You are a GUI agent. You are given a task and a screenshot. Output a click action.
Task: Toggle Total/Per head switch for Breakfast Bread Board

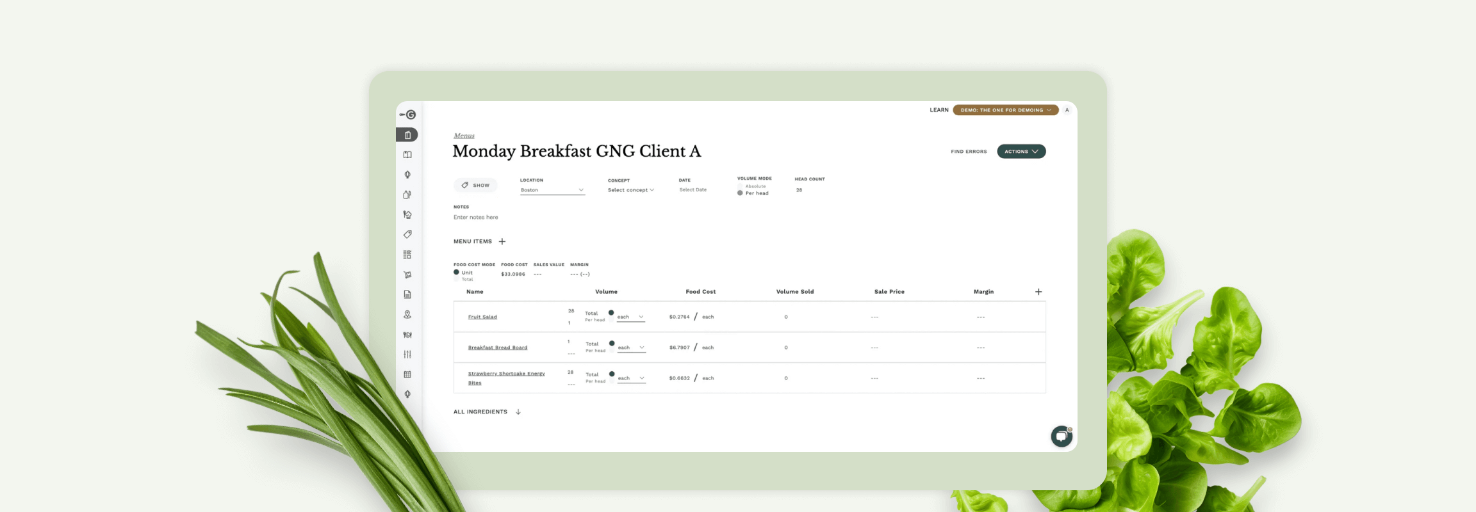[x=612, y=347]
